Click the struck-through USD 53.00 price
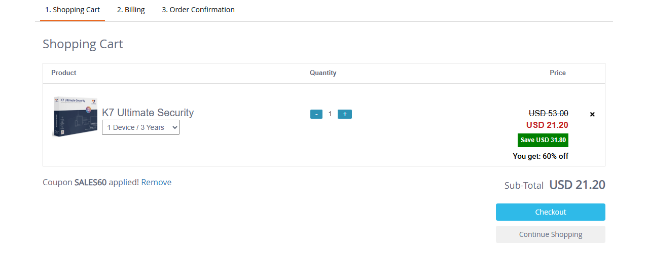 click(x=549, y=113)
